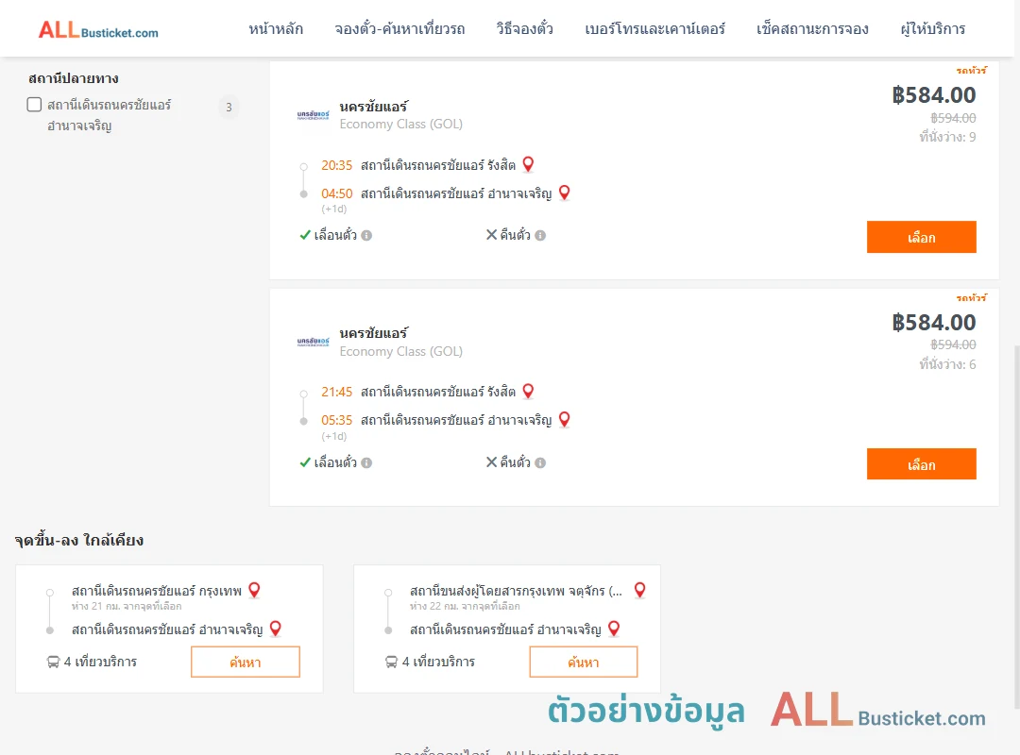Open map pin for จตุจักร nearby station
The width and height of the screenshot is (1020, 755).
[640, 590]
